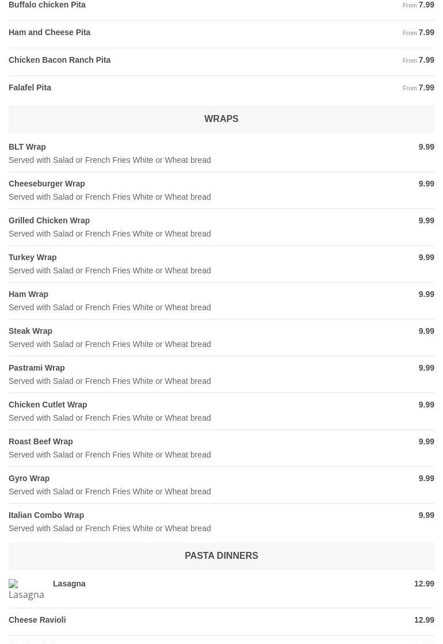
Task: Open the Chicken Cutlet Wrap
Action: click(48, 405)
